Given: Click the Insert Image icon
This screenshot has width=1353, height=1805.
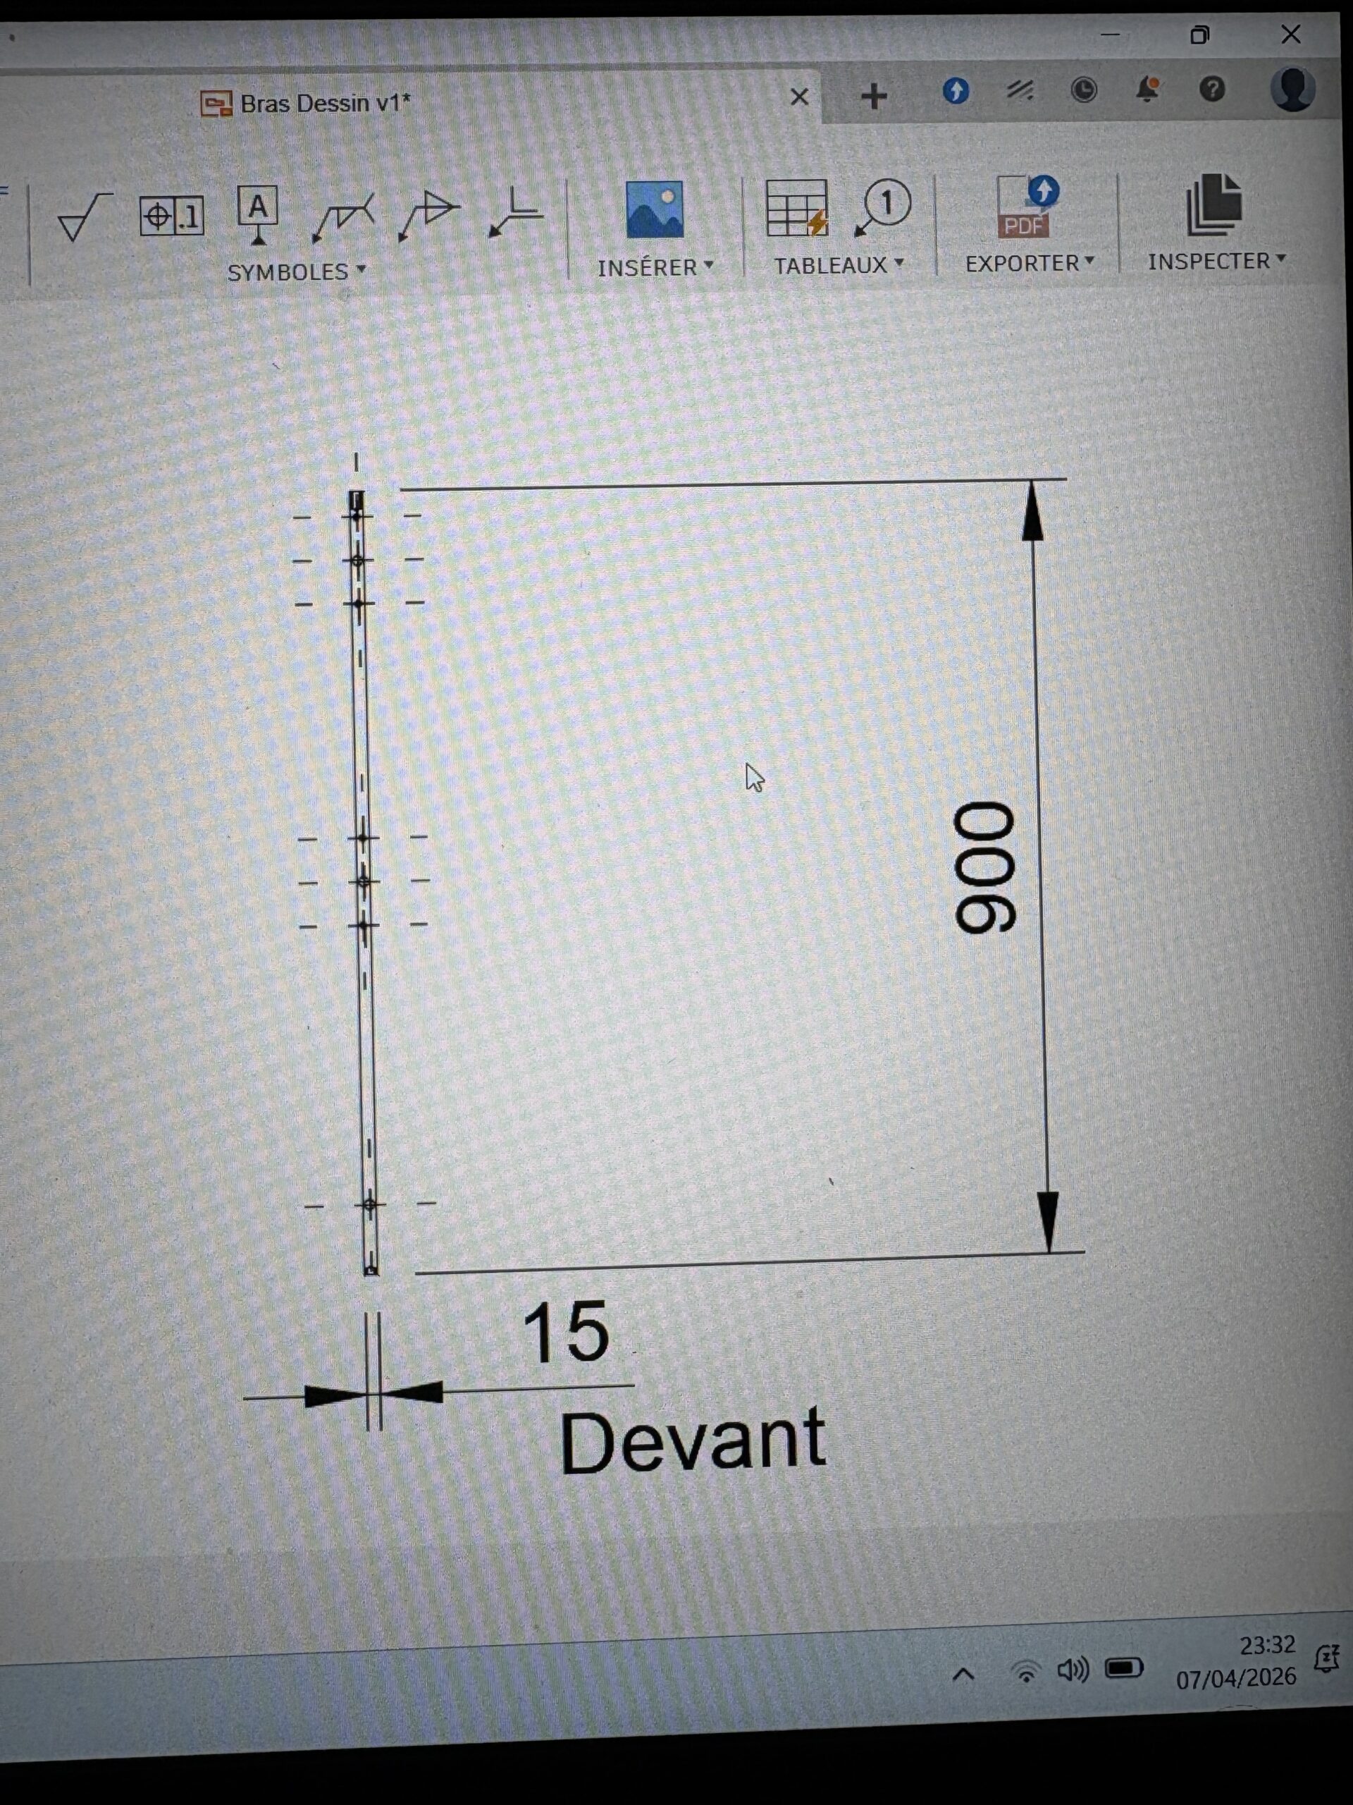Looking at the screenshot, I should pos(654,209).
